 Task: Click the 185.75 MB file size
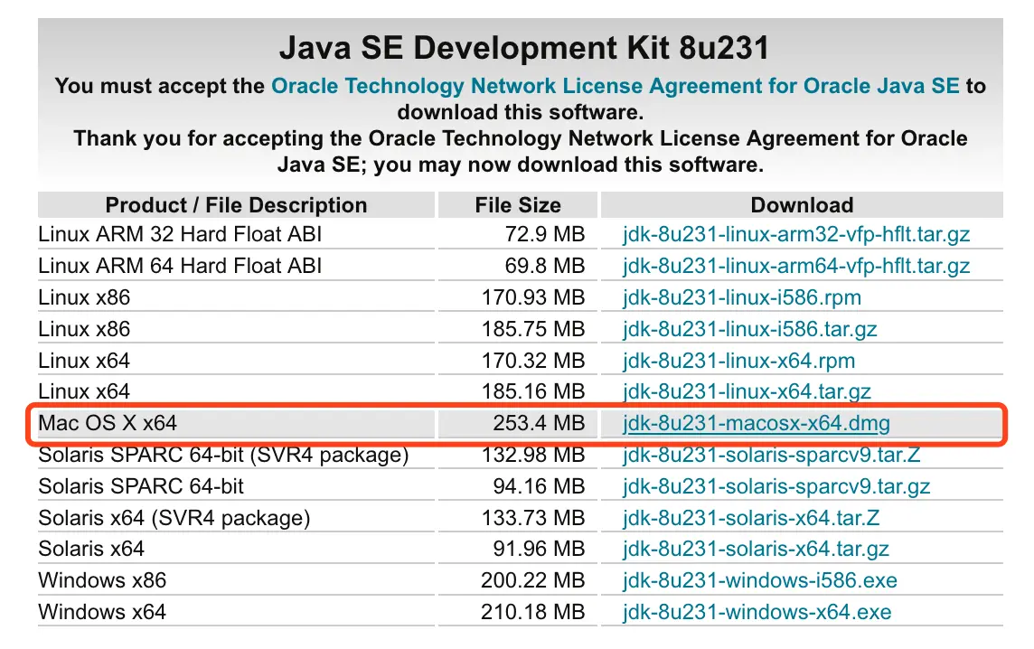coord(533,329)
